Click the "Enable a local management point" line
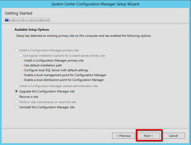Screen dimensions: 191x145 pyautogui.click(x=65, y=75)
